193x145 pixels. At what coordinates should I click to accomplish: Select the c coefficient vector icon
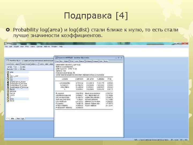pyautogui.click(x=8, y=74)
